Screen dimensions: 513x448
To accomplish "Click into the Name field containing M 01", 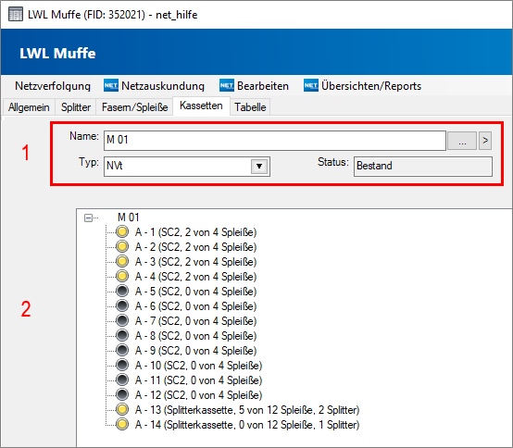I will (275, 141).
